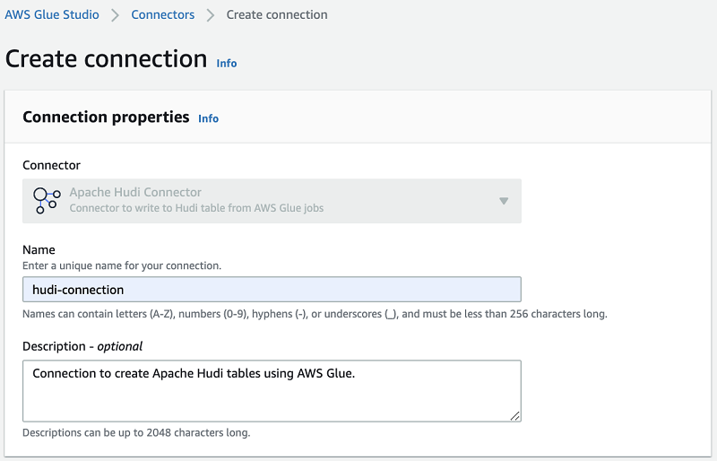Open Info link beside Connection properties
The image size is (717, 461).
pos(208,118)
